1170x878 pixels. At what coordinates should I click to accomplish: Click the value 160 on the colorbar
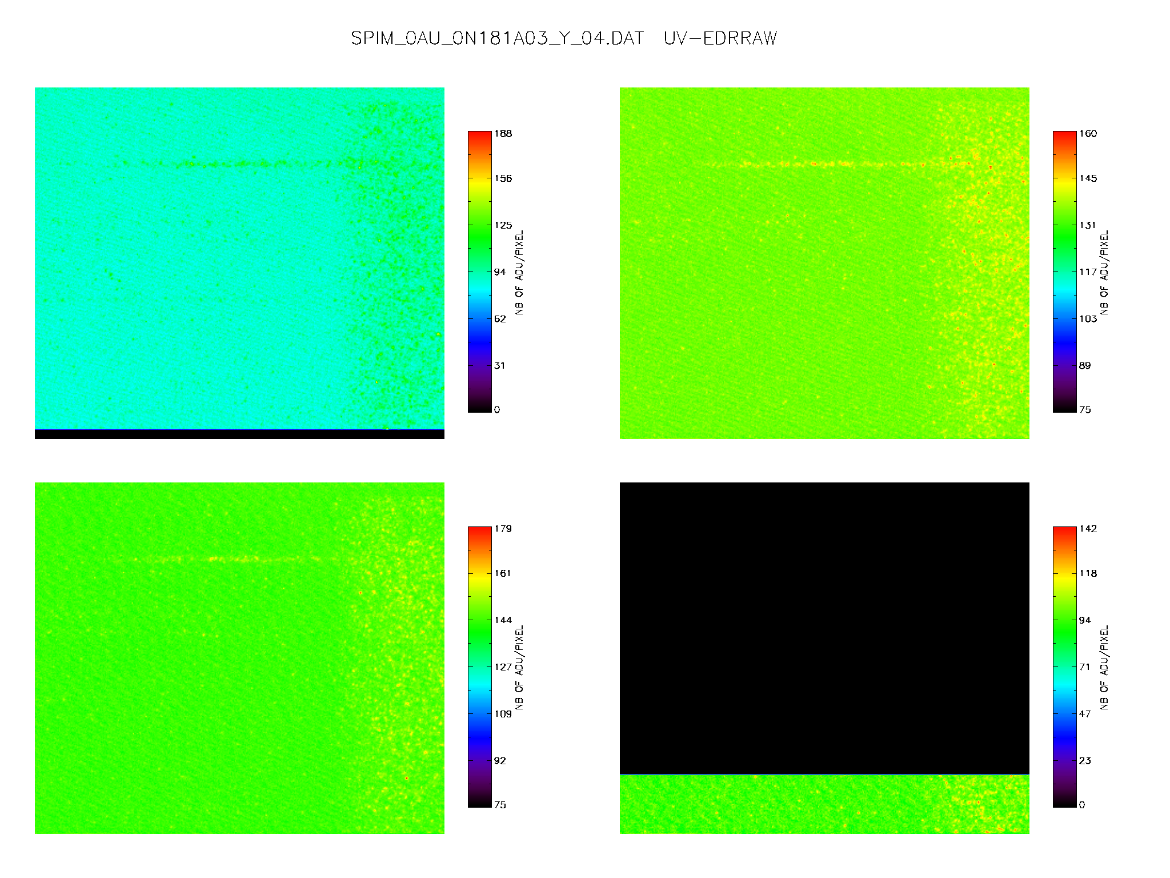(1088, 134)
